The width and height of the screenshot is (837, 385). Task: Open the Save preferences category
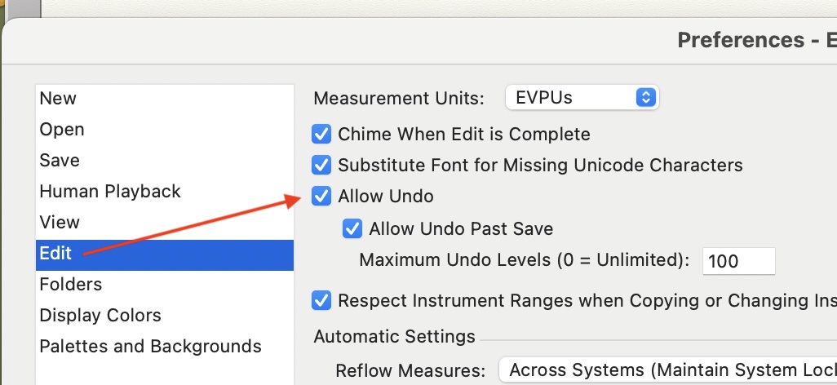click(x=60, y=161)
